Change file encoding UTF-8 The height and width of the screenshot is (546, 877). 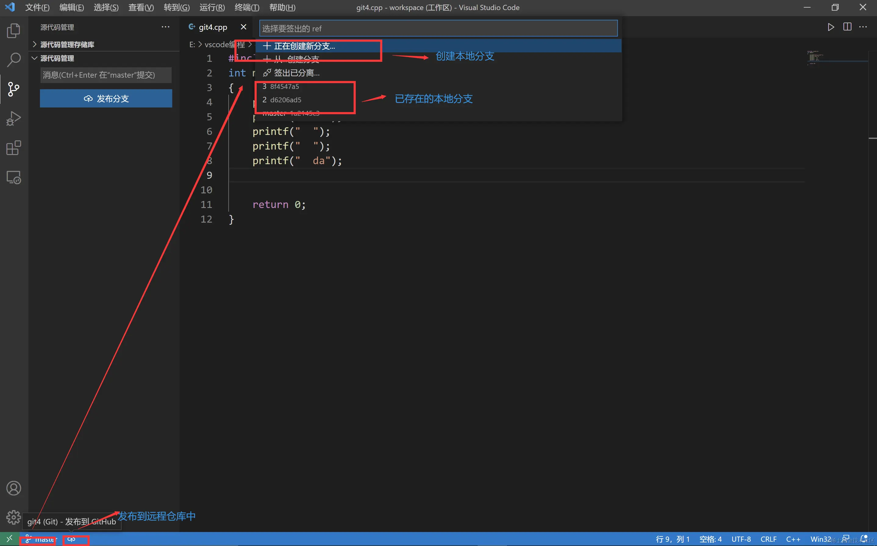tap(741, 539)
